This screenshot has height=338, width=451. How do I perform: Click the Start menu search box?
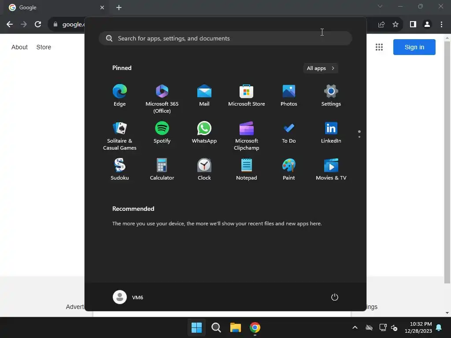click(225, 38)
